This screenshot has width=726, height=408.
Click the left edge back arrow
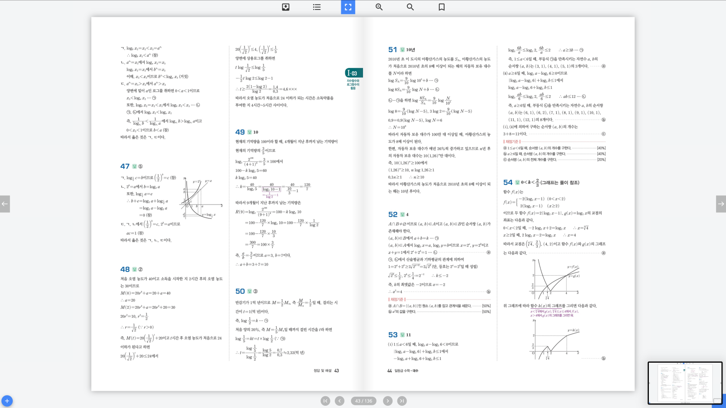5,204
